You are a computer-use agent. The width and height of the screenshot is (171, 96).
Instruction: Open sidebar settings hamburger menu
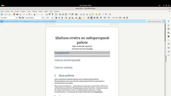click(169, 21)
